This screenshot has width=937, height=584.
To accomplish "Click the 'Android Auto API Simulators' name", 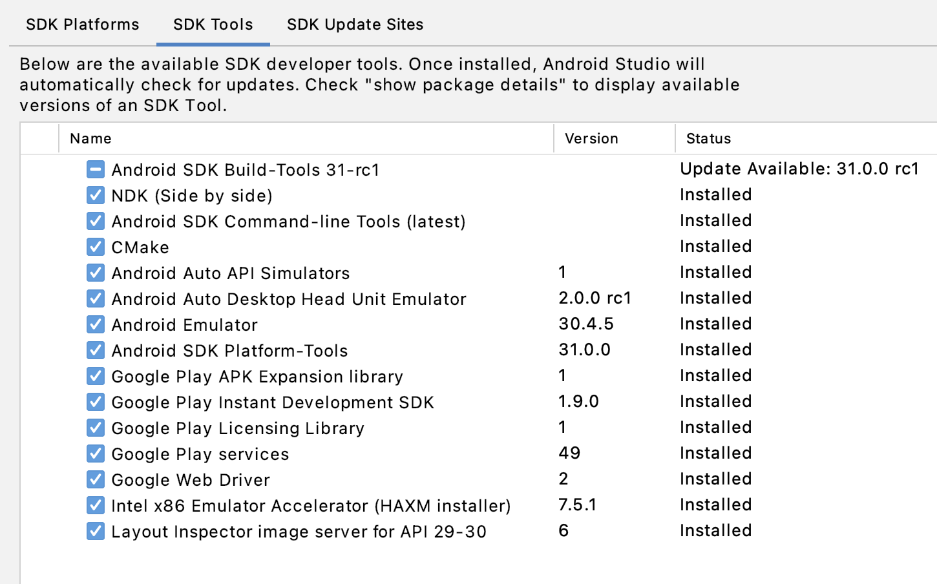I will coord(231,273).
